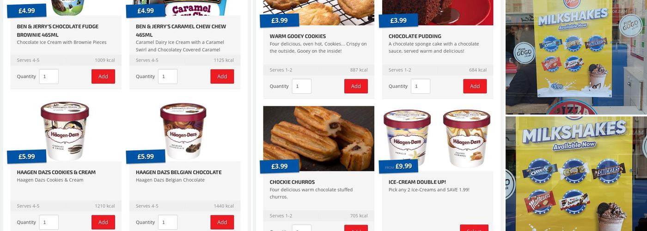Add Haagen Dazs Cookies & Cream tub
Image resolution: width=647 pixels, height=231 pixels.
(x=103, y=222)
